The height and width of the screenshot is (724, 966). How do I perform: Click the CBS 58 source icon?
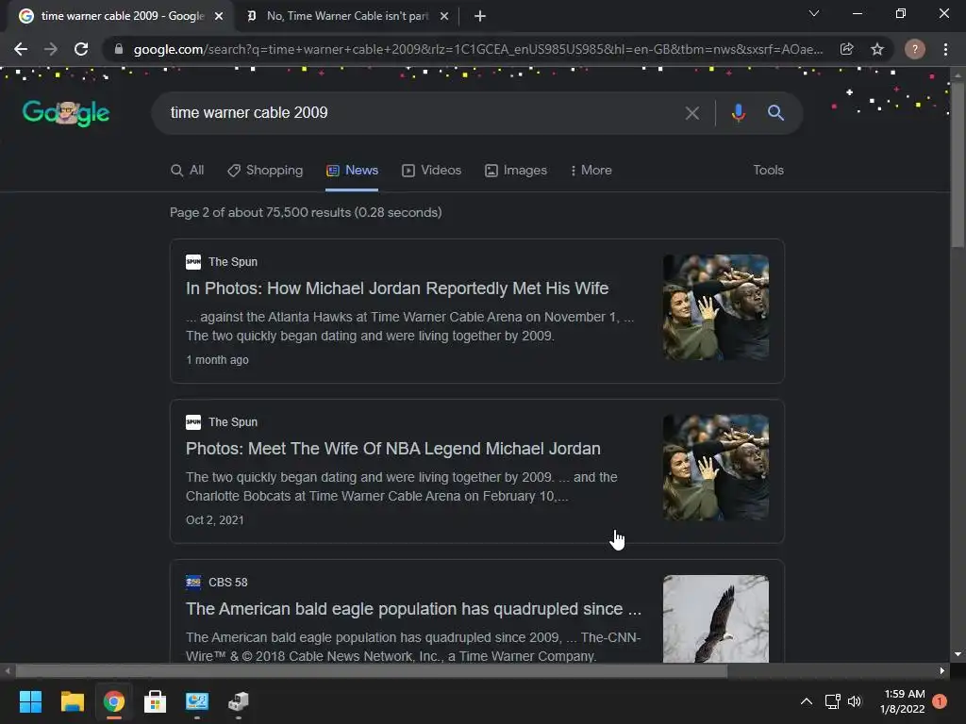(193, 582)
